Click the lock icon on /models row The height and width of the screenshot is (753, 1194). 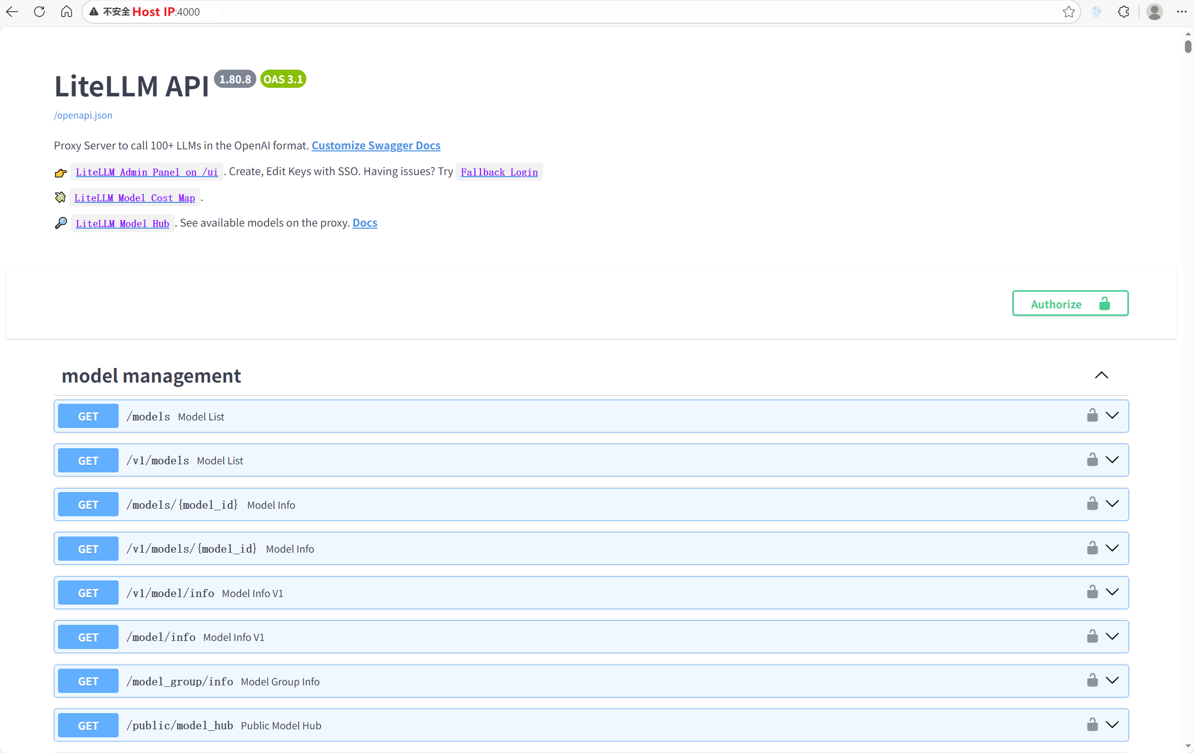(1092, 415)
